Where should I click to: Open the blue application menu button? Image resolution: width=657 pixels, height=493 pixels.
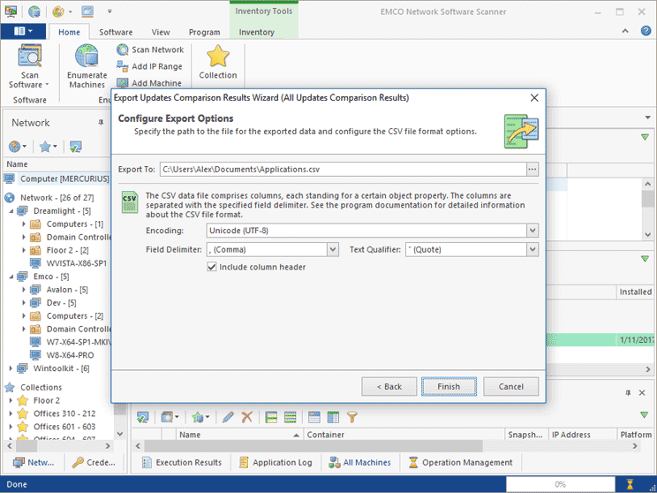(x=23, y=32)
